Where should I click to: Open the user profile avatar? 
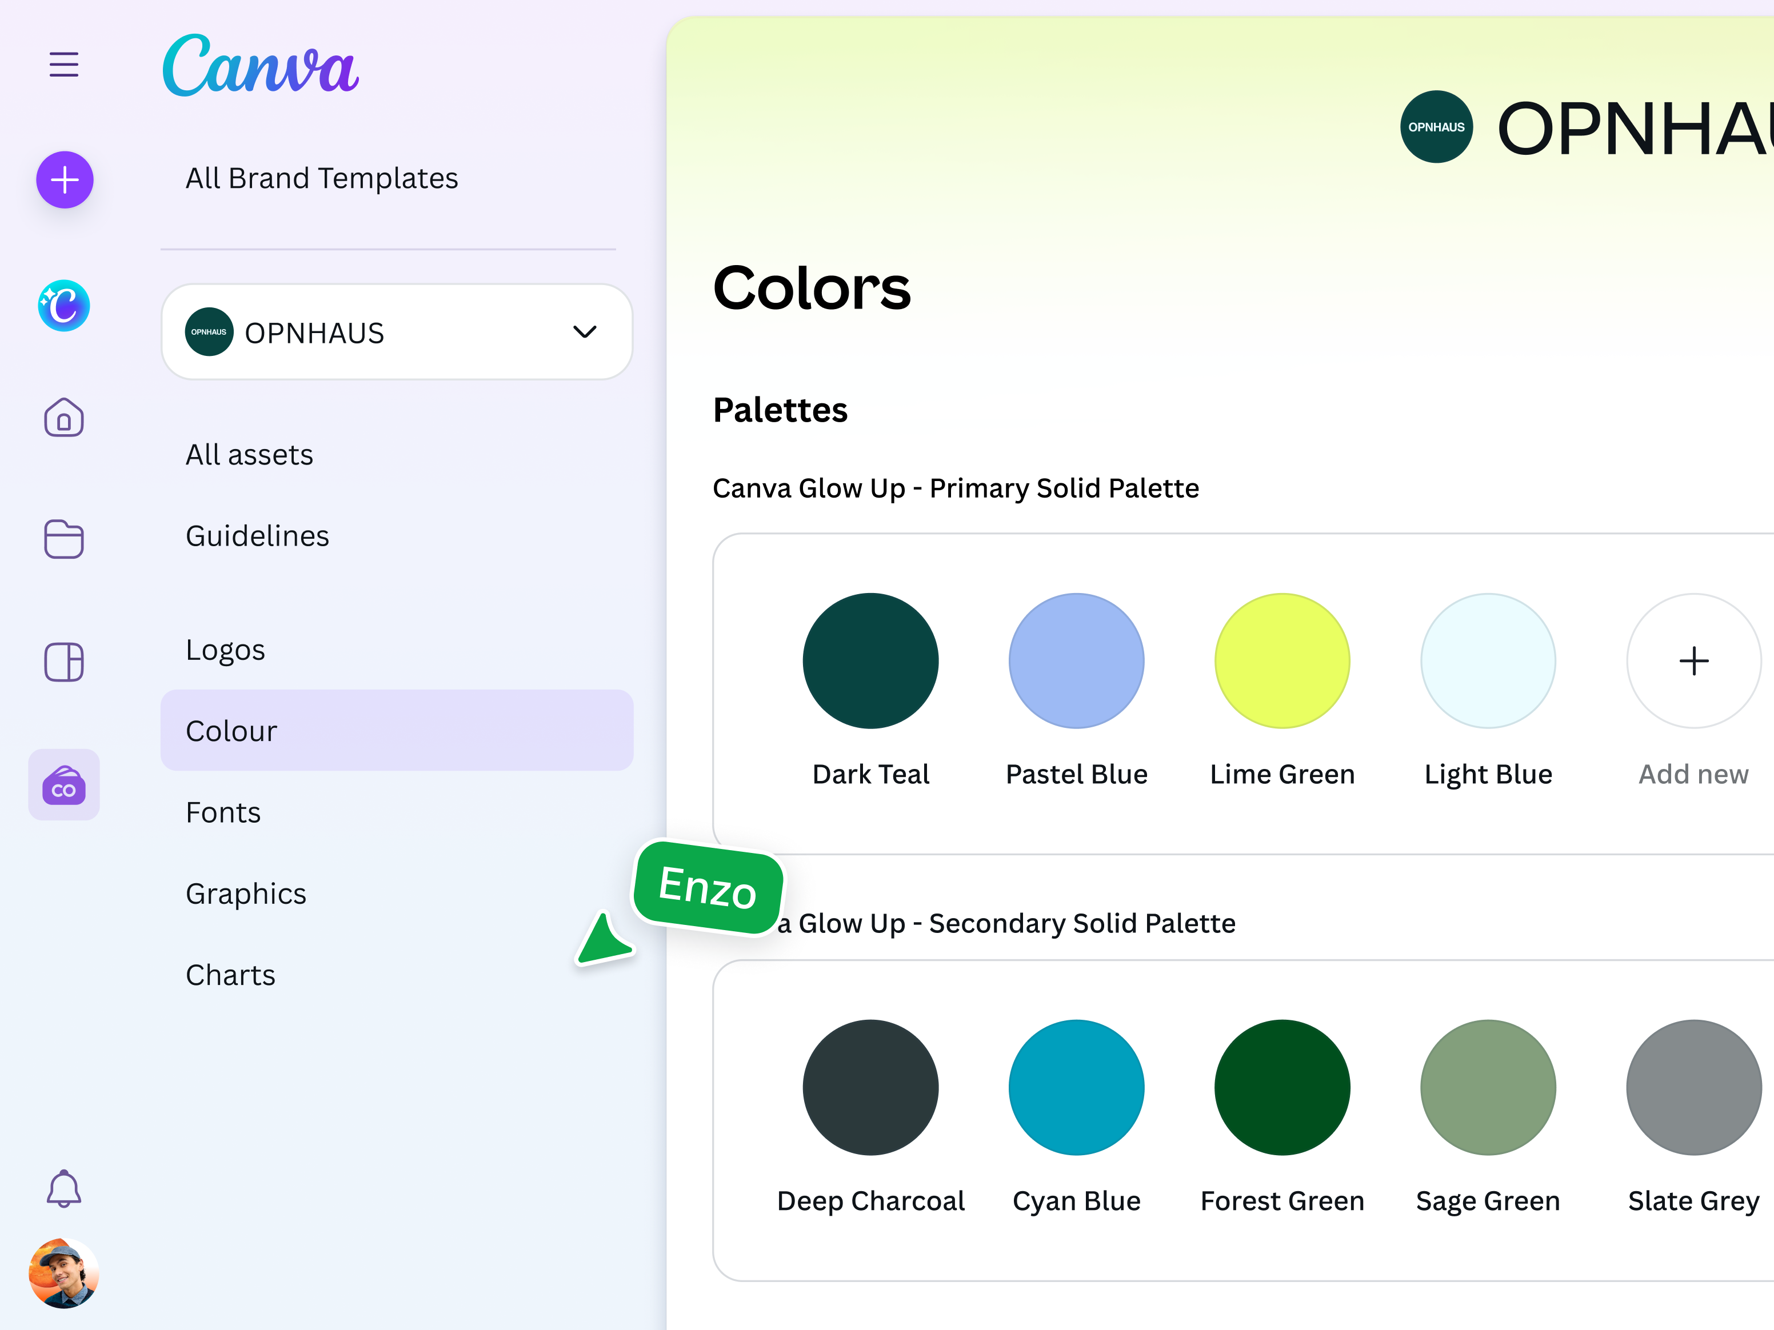[64, 1274]
